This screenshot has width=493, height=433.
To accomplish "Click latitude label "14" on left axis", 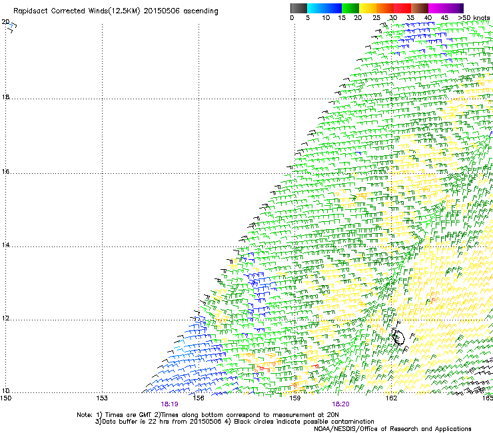I will click(5, 244).
